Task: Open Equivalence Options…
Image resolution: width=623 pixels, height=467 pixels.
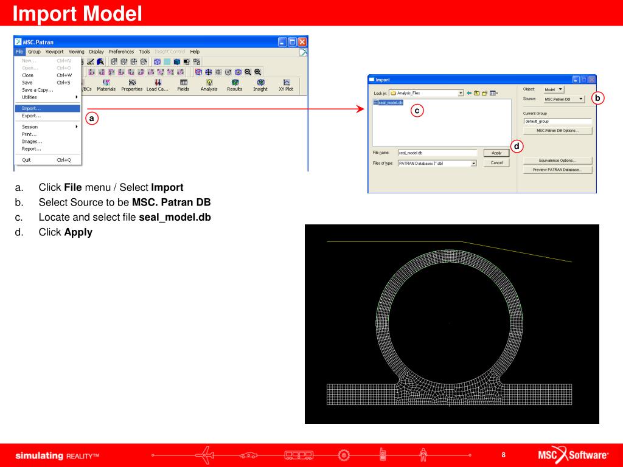Action: [557, 161]
